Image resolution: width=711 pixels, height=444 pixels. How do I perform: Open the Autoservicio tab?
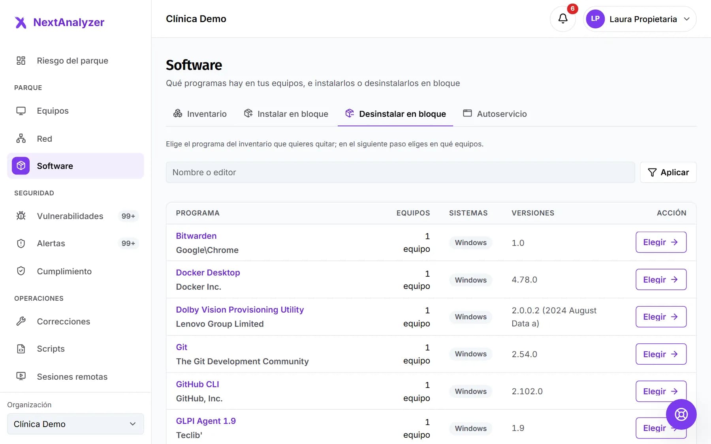495,114
